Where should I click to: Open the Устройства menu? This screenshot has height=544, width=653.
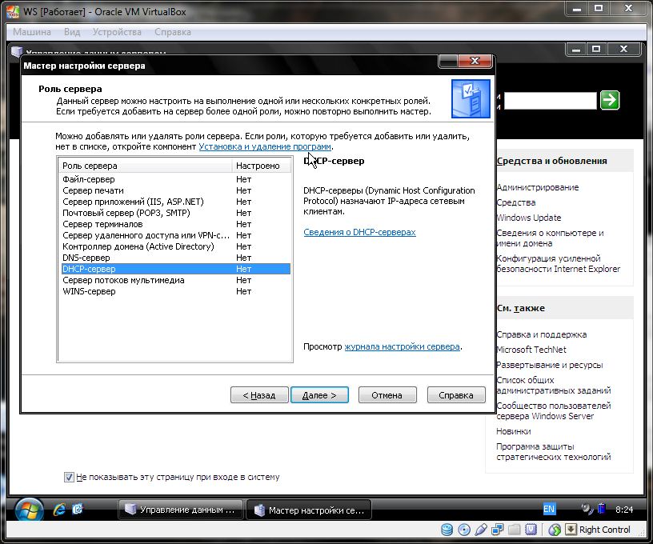pyautogui.click(x=117, y=32)
